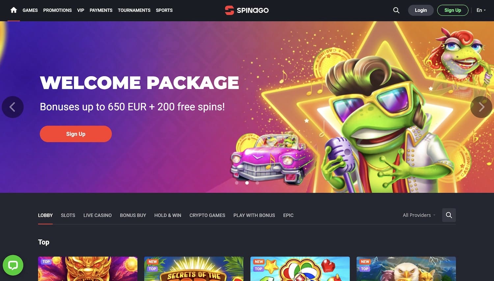Select the active middle carousel dot
This screenshot has height=281, width=494.
point(247,183)
